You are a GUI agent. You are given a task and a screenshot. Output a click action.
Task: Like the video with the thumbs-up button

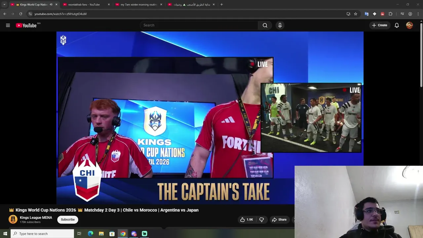[x=247, y=219]
